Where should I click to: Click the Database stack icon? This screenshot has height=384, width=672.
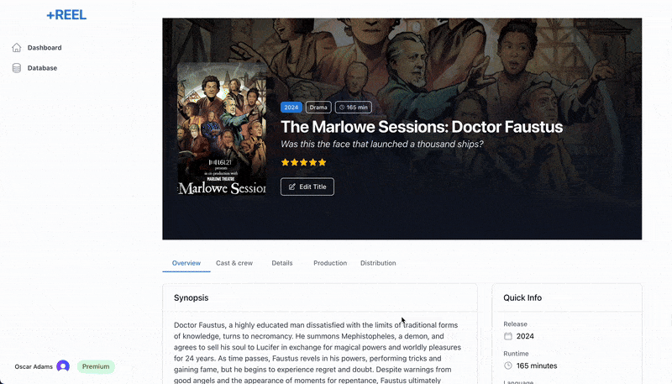17,68
